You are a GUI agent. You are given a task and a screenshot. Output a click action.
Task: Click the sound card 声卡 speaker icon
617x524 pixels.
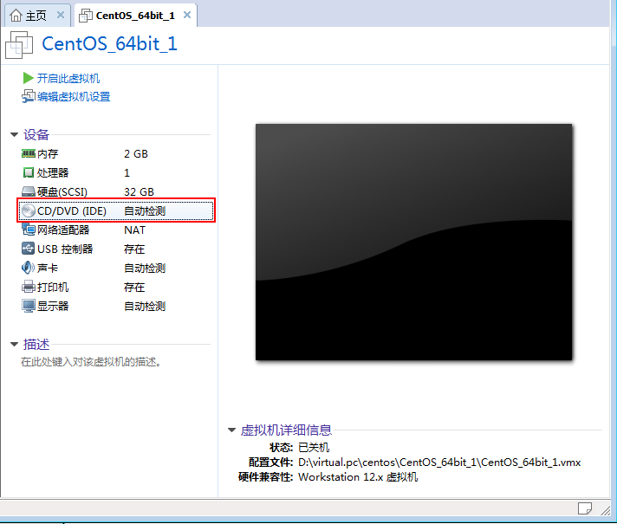coord(28,268)
